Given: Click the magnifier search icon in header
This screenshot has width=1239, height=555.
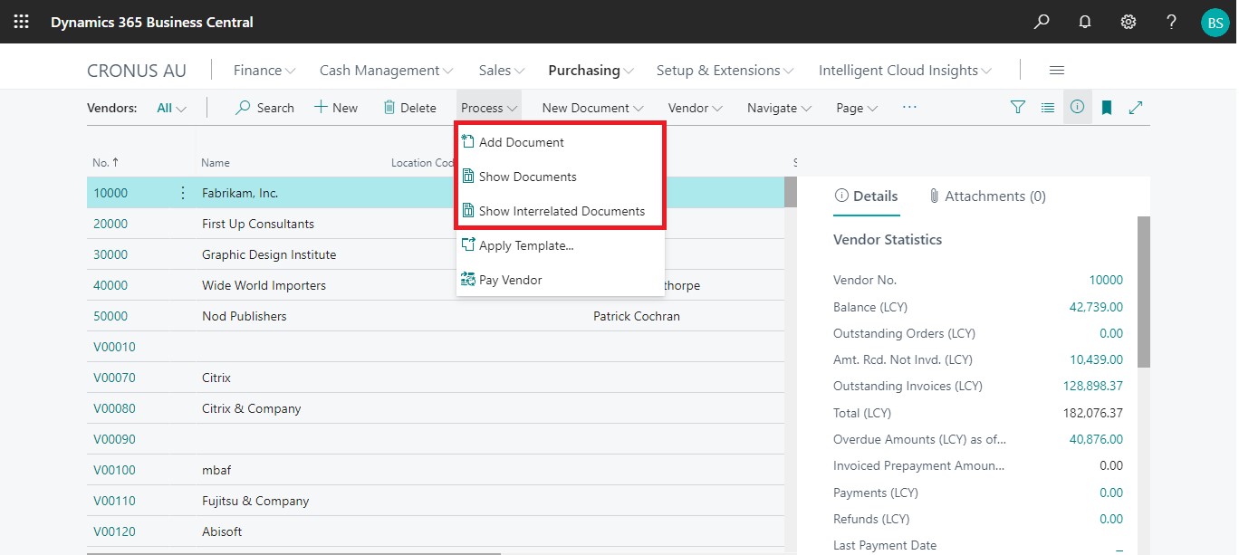Looking at the screenshot, I should tap(1042, 22).
